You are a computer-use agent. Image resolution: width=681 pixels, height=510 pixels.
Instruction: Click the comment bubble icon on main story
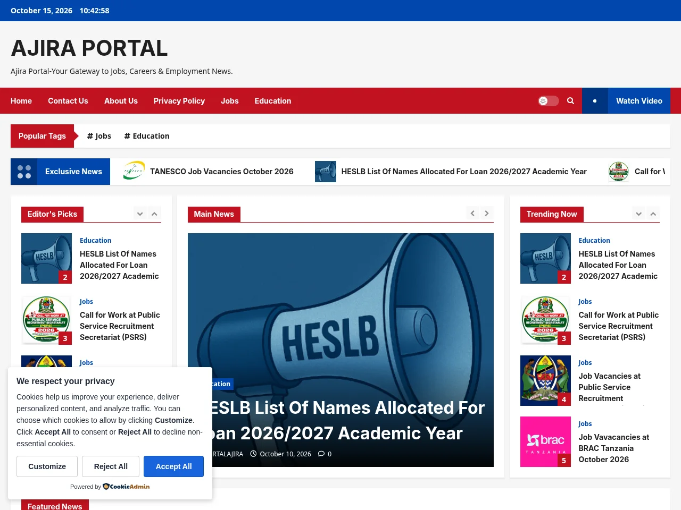point(321,454)
